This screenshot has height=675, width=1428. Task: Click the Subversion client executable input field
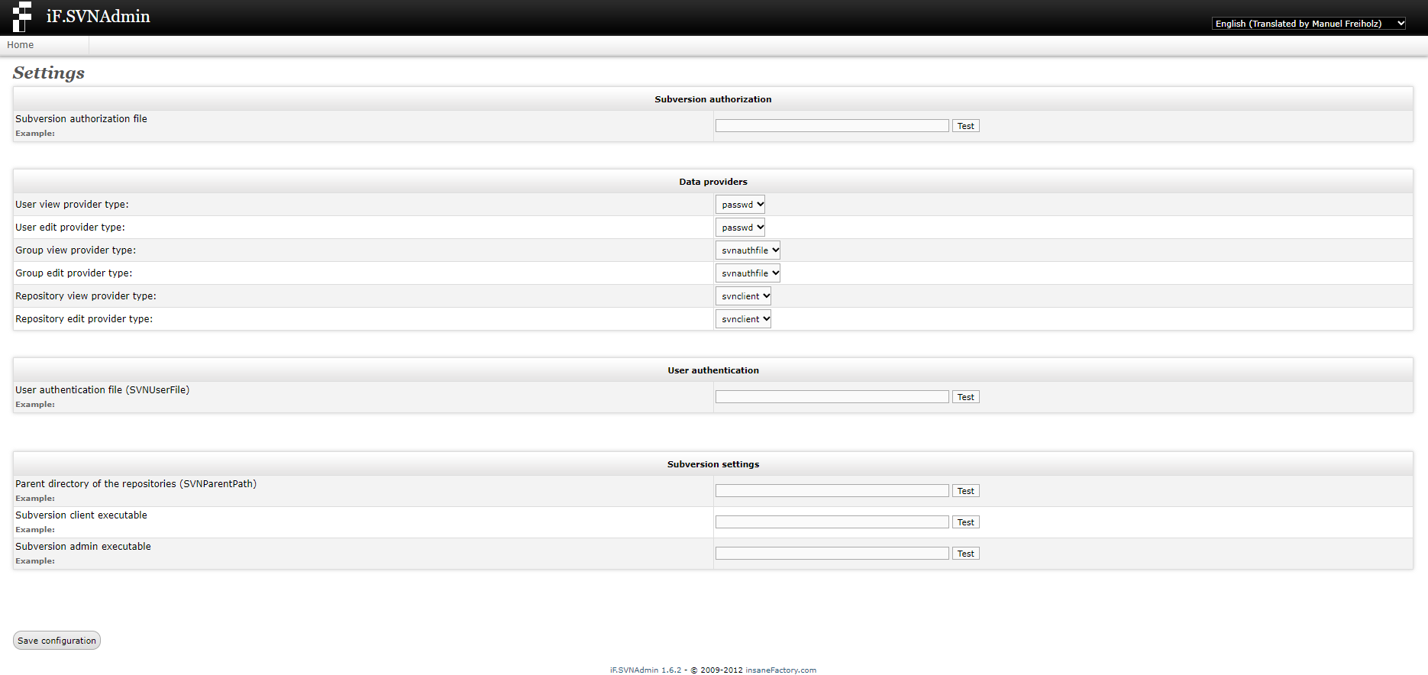coord(832,522)
